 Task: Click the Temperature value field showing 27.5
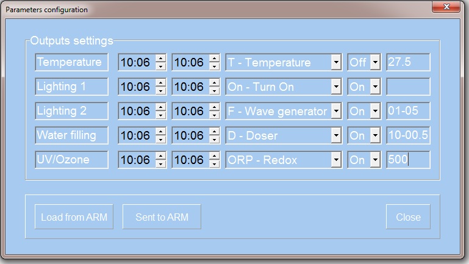(407, 62)
